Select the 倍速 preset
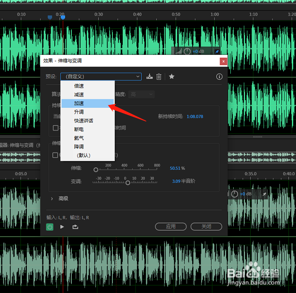This screenshot has width=296, height=293. 88,86
